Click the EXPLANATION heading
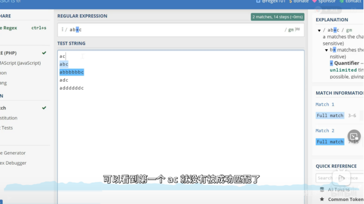 (332, 20)
